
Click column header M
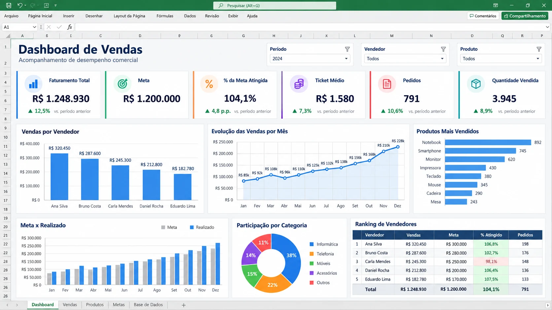392,36
